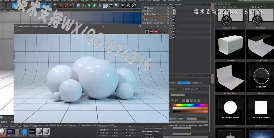The width and height of the screenshot is (274, 138).
Task: Open the viewport Cameras menu
Action: (12, 10)
